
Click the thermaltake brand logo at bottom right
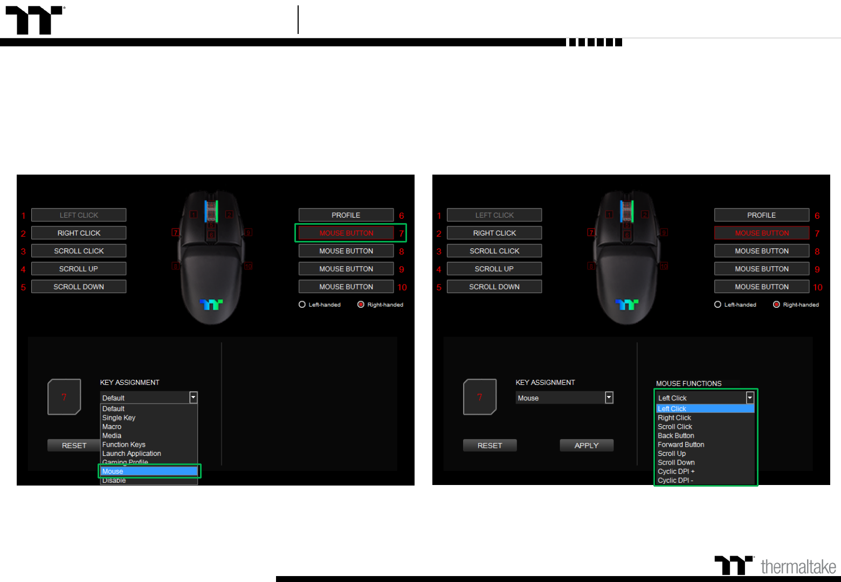pyautogui.click(x=775, y=566)
